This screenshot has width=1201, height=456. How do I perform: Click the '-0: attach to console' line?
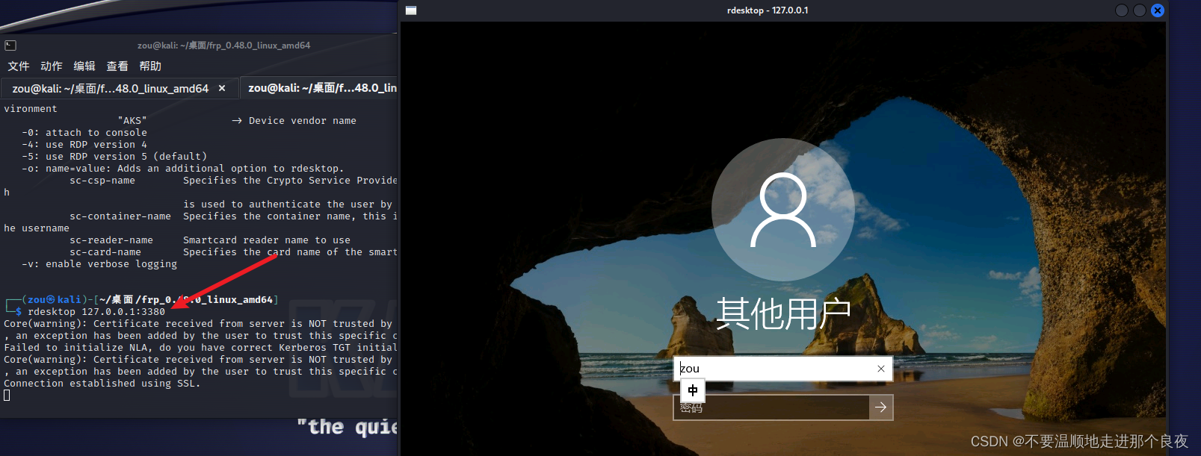click(x=84, y=133)
